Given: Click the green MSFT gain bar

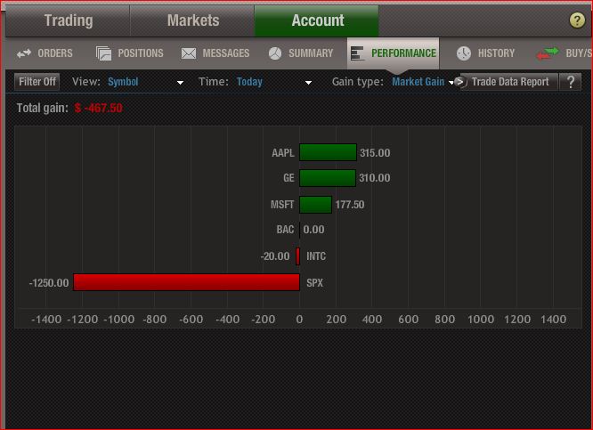Looking at the screenshot, I should tap(315, 205).
